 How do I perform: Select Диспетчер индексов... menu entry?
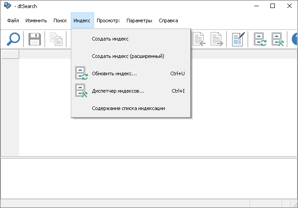click(x=131, y=91)
